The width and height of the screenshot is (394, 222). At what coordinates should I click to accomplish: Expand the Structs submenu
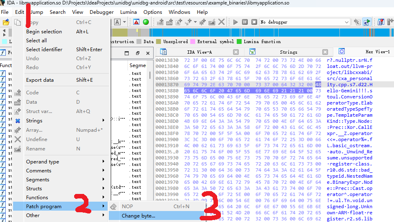coord(62,189)
